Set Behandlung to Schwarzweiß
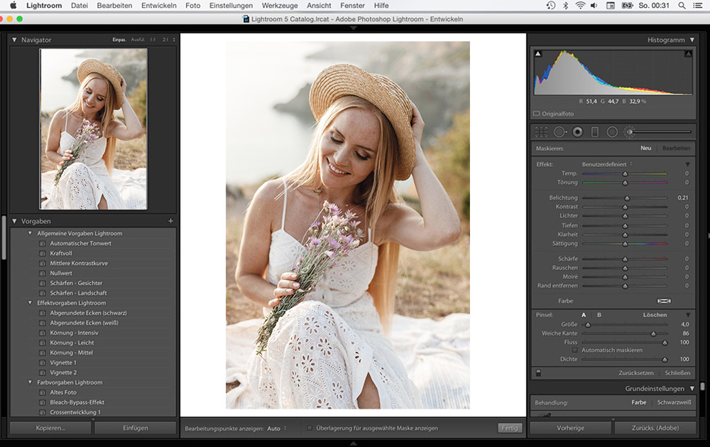Image resolution: width=710 pixels, height=447 pixels. (x=674, y=402)
